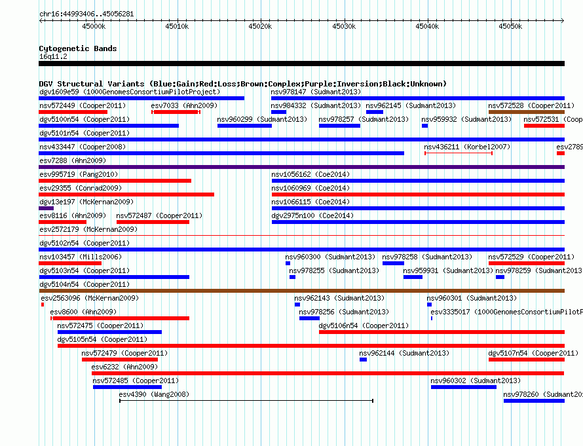Click nsv959931 (Sudmant2013) label
The width and height of the screenshot is (583, 446).
point(448,270)
